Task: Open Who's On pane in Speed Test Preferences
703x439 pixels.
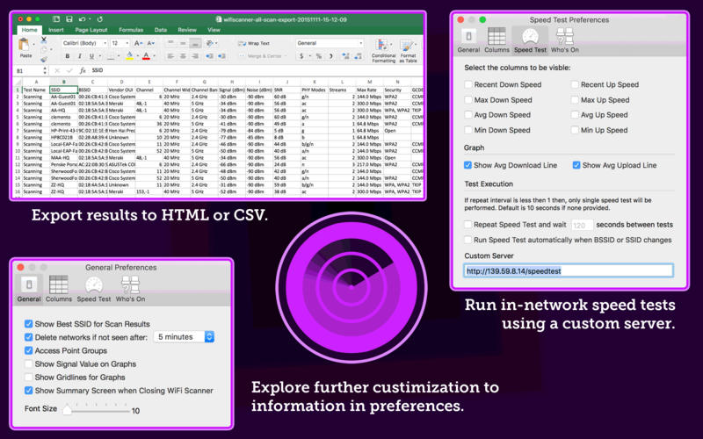Action: click(x=566, y=40)
